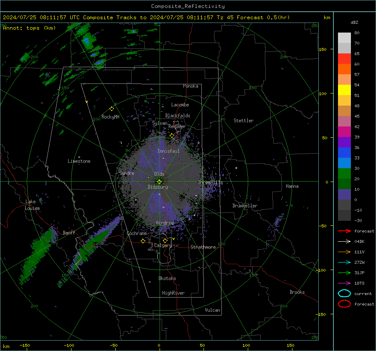Viewport: 376px width, 351px height.
Task: Click the timestamp and forecast header text
Action: click(146, 18)
